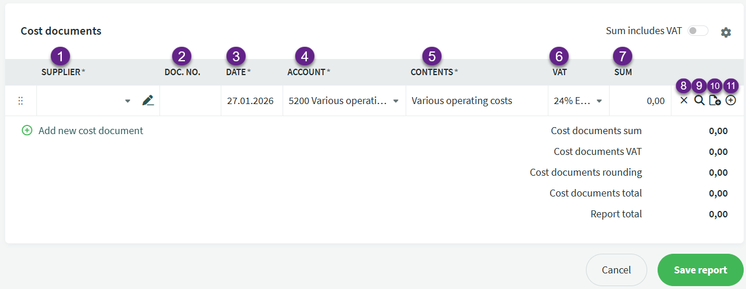746x289 pixels.
Task: Click the green plus icon beside Add new
Action: point(27,131)
